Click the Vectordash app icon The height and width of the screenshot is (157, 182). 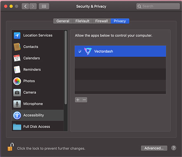pyautogui.click(x=88, y=51)
